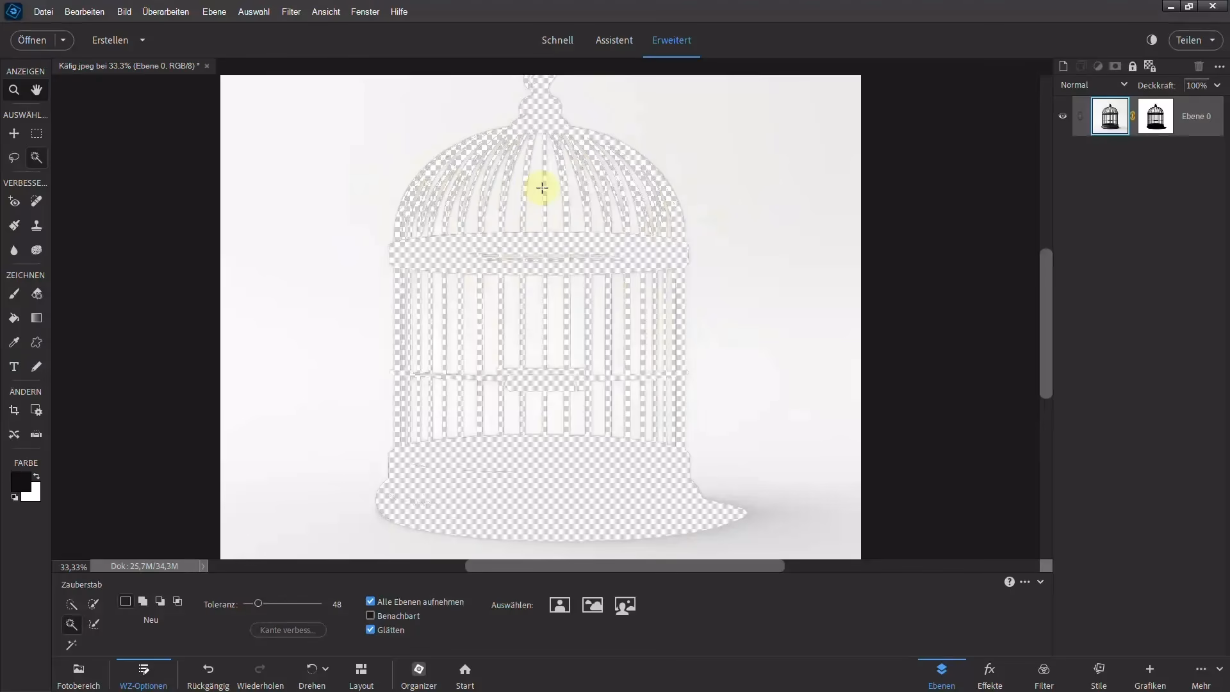Switch to the Schnell editing mode tab

[x=557, y=40]
